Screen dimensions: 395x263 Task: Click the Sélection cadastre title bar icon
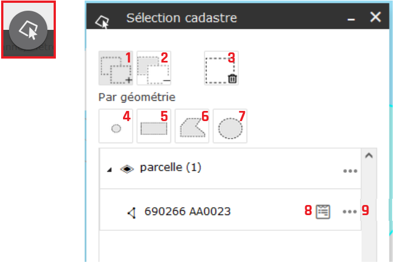(102, 22)
